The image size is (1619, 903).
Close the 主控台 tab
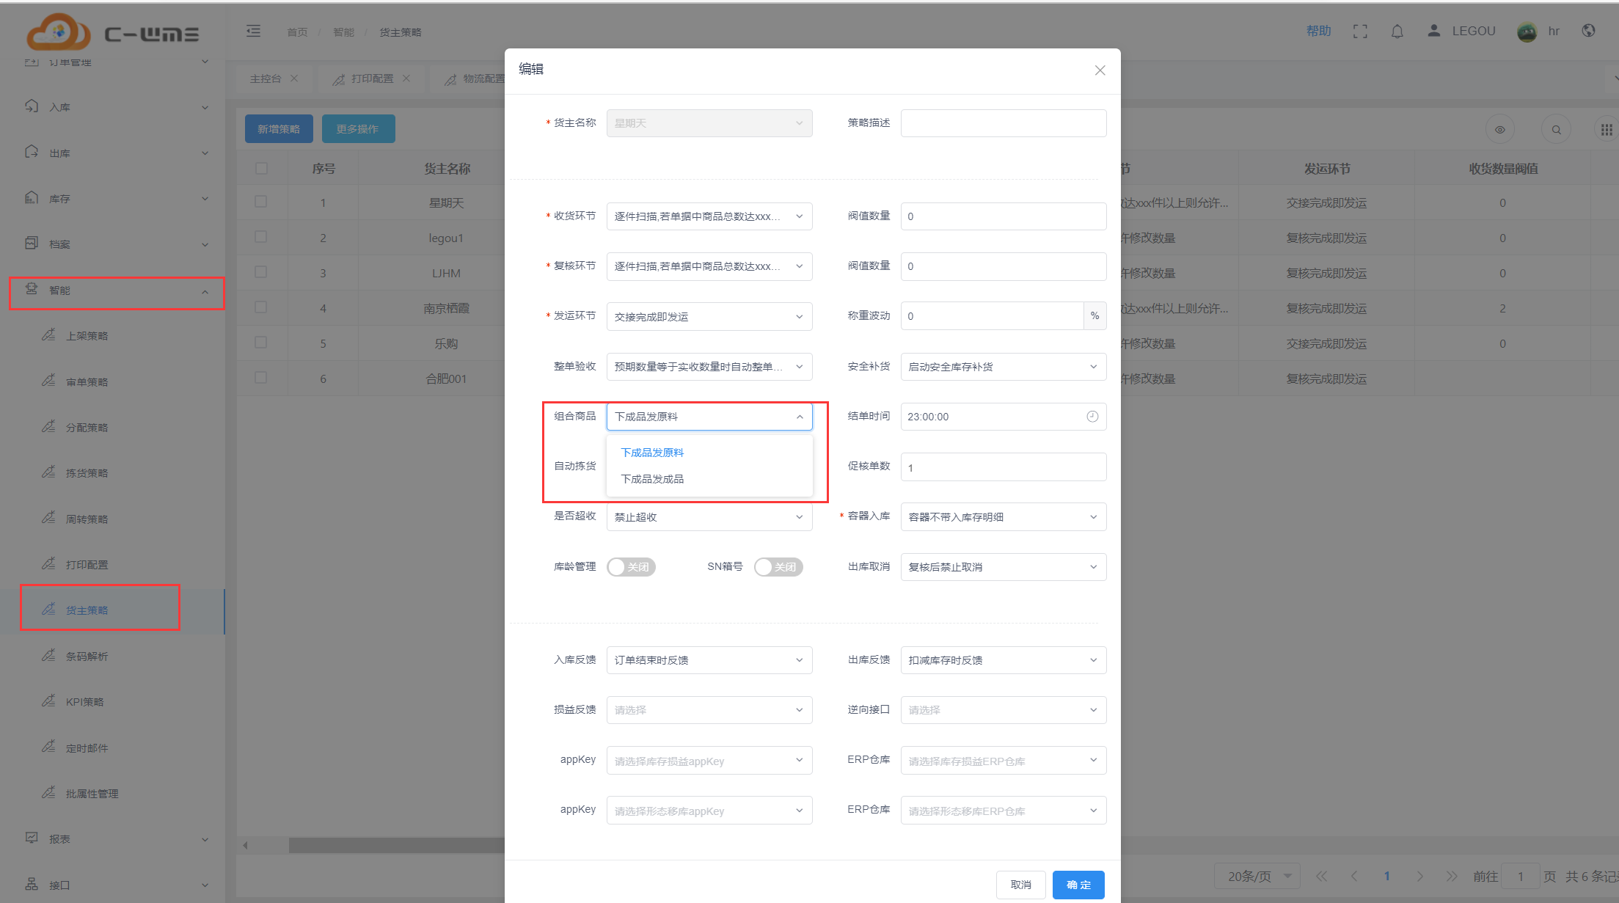294,78
